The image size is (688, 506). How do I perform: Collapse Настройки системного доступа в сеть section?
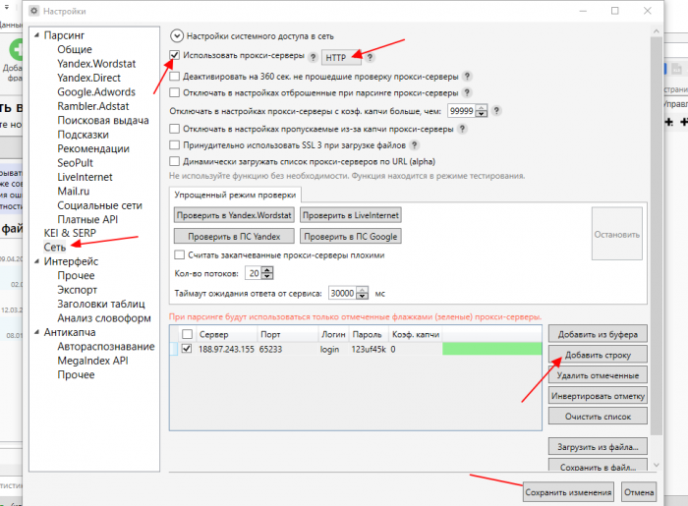(x=177, y=34)
